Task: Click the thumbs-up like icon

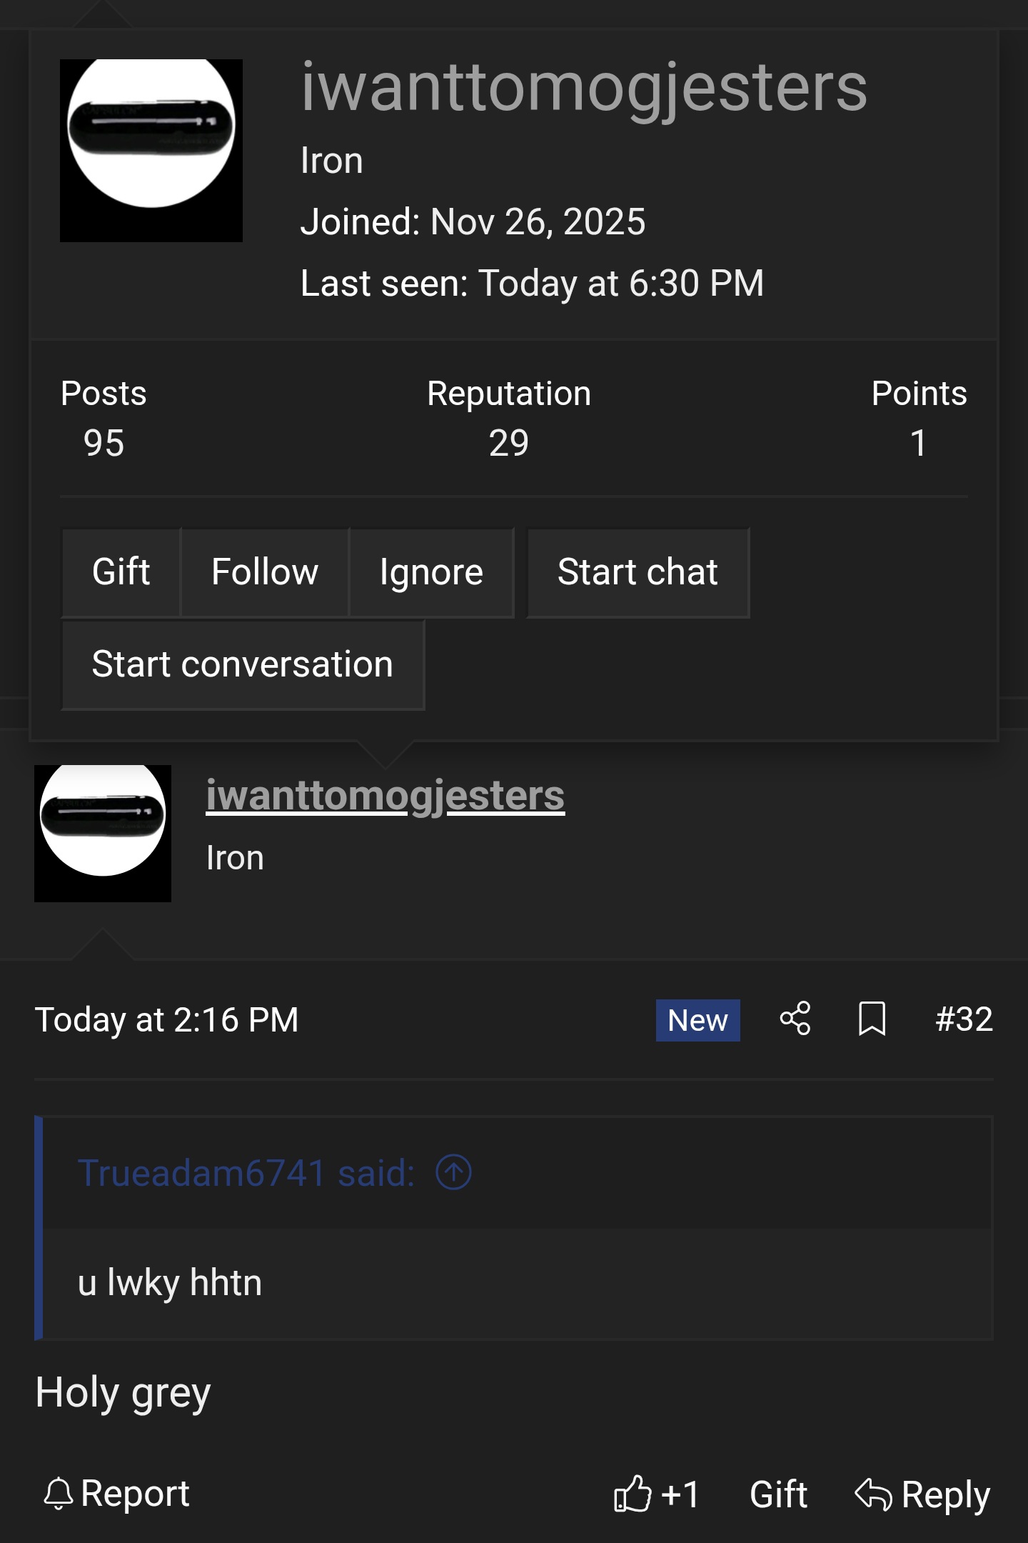Action: [x=633, y=1494]
